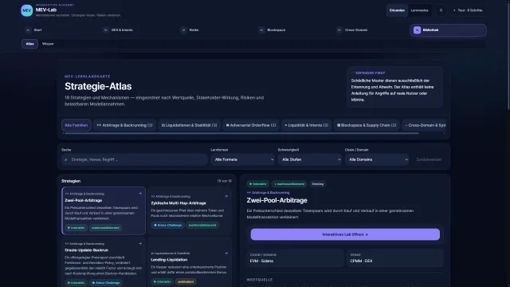This screenshot has height=287, width=510.
Task: Switch to Erkunden mode
Action: click(397, 10)
